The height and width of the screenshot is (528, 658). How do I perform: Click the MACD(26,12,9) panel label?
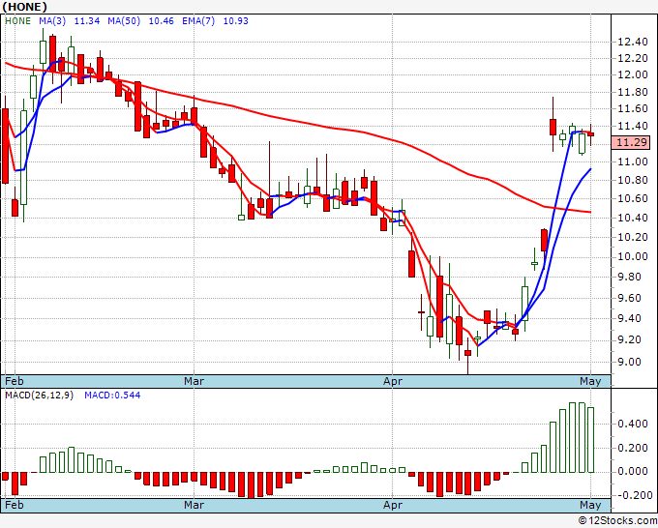39,396
